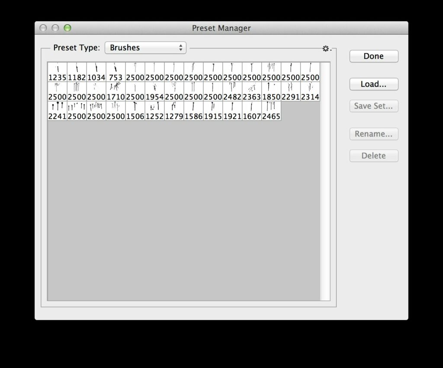Open the gear flyout menu
Image resolution: width=443 pixels, height=368 pixels.
pos(326,49)
